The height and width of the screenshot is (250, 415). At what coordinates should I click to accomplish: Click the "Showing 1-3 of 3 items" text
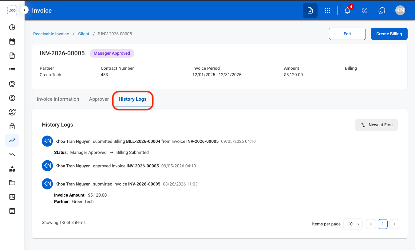click(64, 222)
